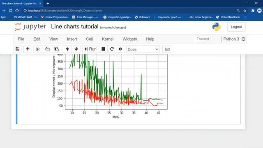
Task: Open the command palette keyboard icon
Action: click(x=167, y=49)
